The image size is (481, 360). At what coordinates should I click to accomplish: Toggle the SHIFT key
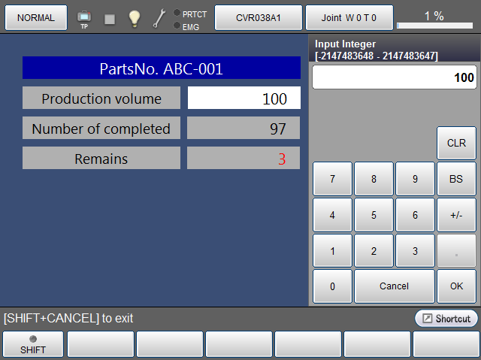point(32,344)
